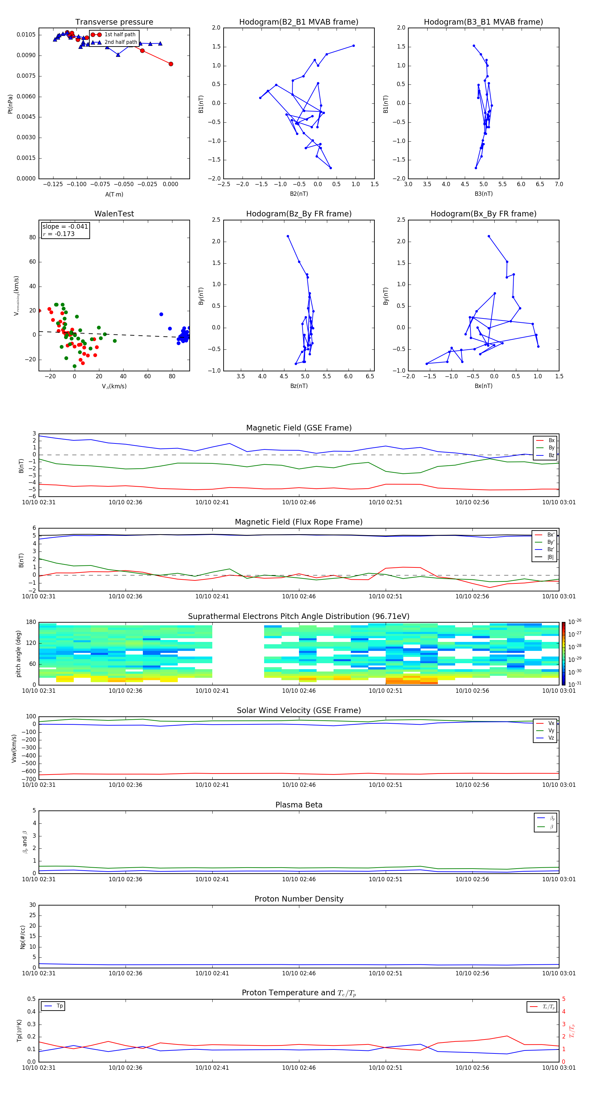Click the Vz legend entry
Screen dimensions: 598x1097
click(x=545, y=738)
